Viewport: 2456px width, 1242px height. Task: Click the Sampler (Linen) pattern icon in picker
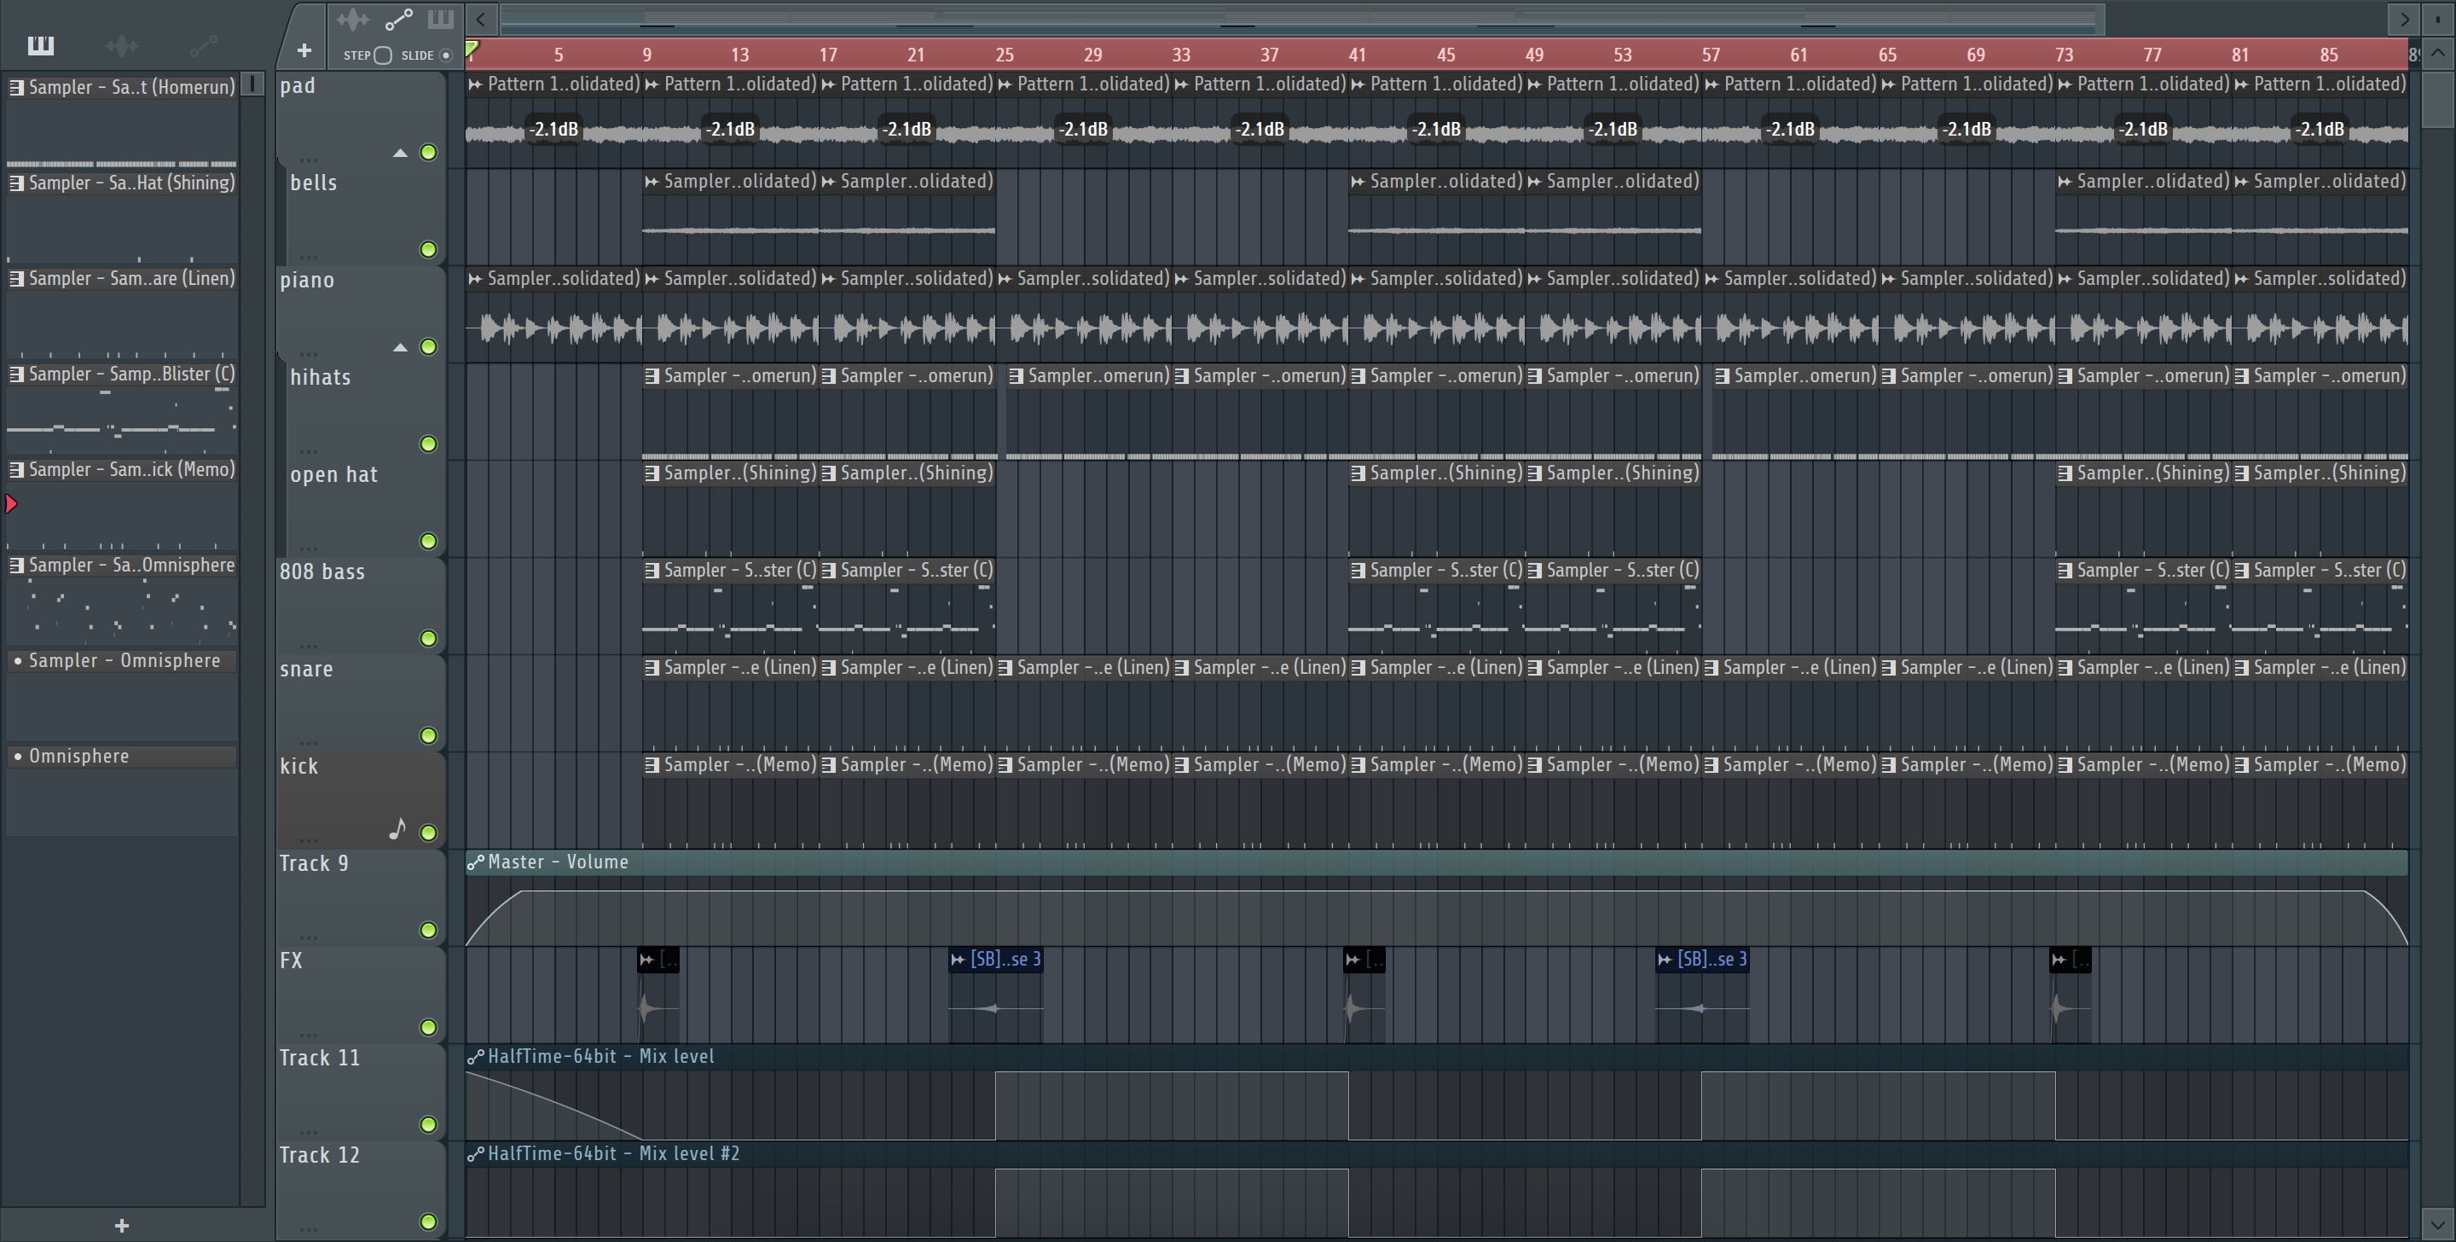pyautogui.click(x=16, y=279)
